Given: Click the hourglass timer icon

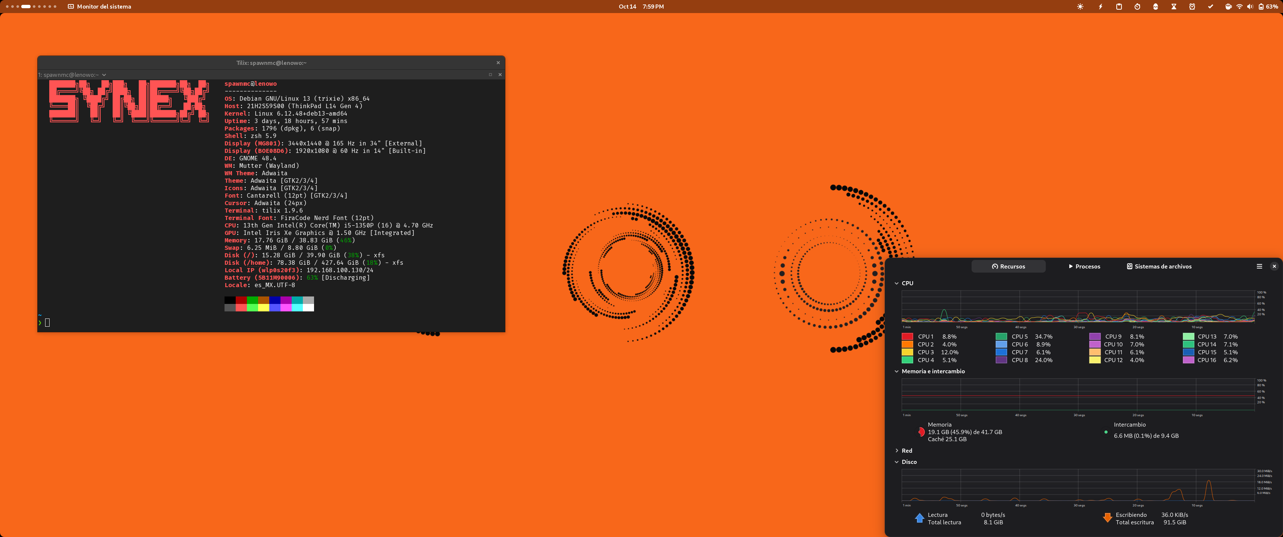Looking at the screenshot, I should (1173, 6).
